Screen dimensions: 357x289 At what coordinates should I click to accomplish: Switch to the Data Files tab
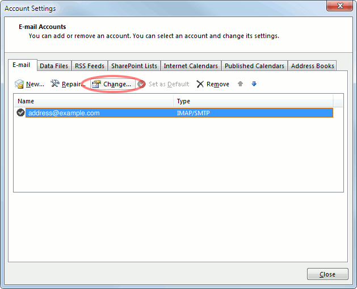[54, 66]
